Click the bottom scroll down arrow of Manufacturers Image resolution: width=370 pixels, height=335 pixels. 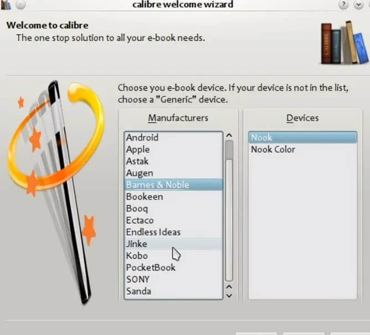click(229, 295)
